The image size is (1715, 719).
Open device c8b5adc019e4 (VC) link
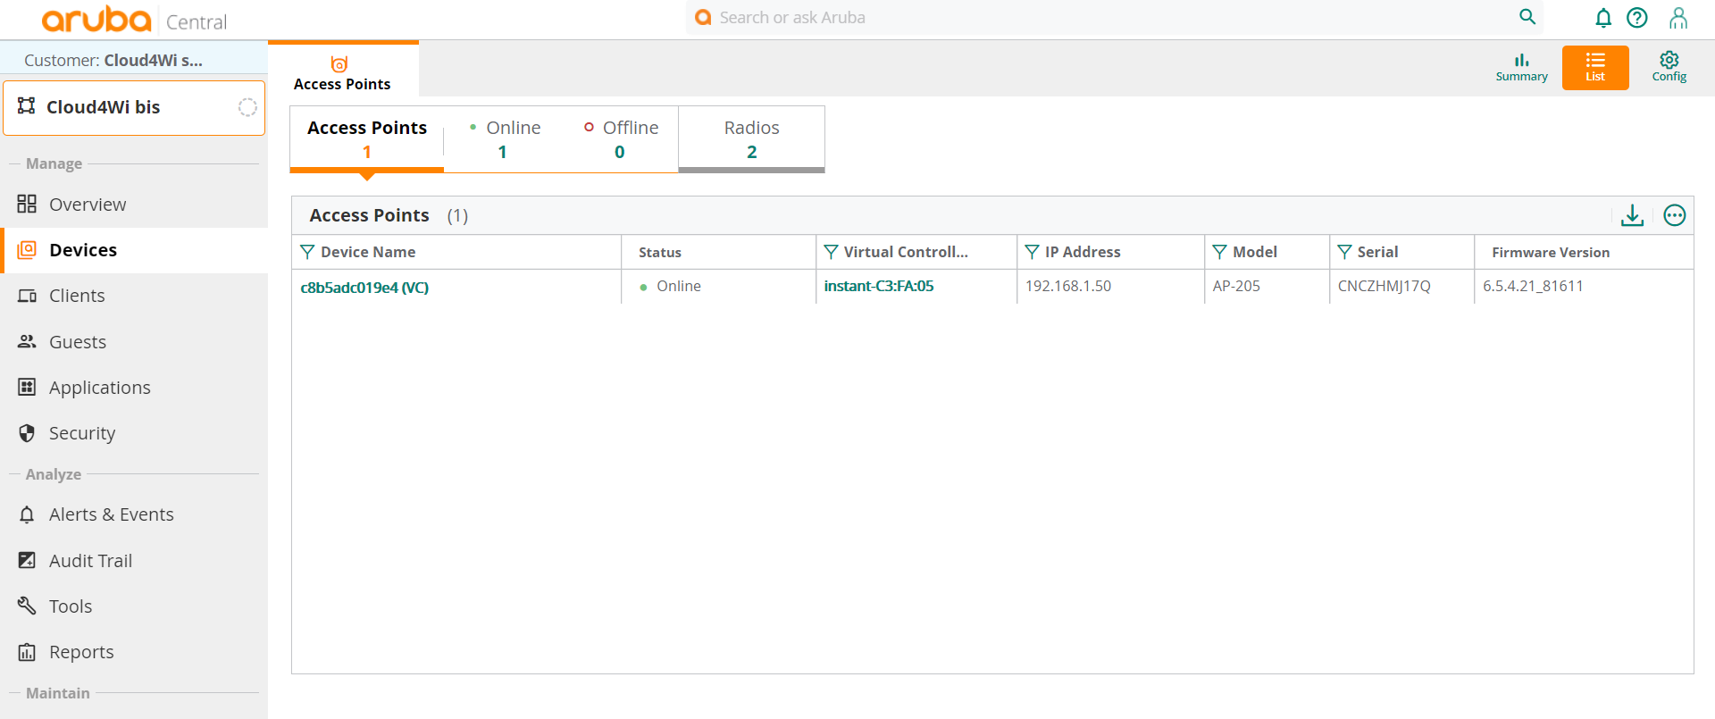tap(364, 288)
